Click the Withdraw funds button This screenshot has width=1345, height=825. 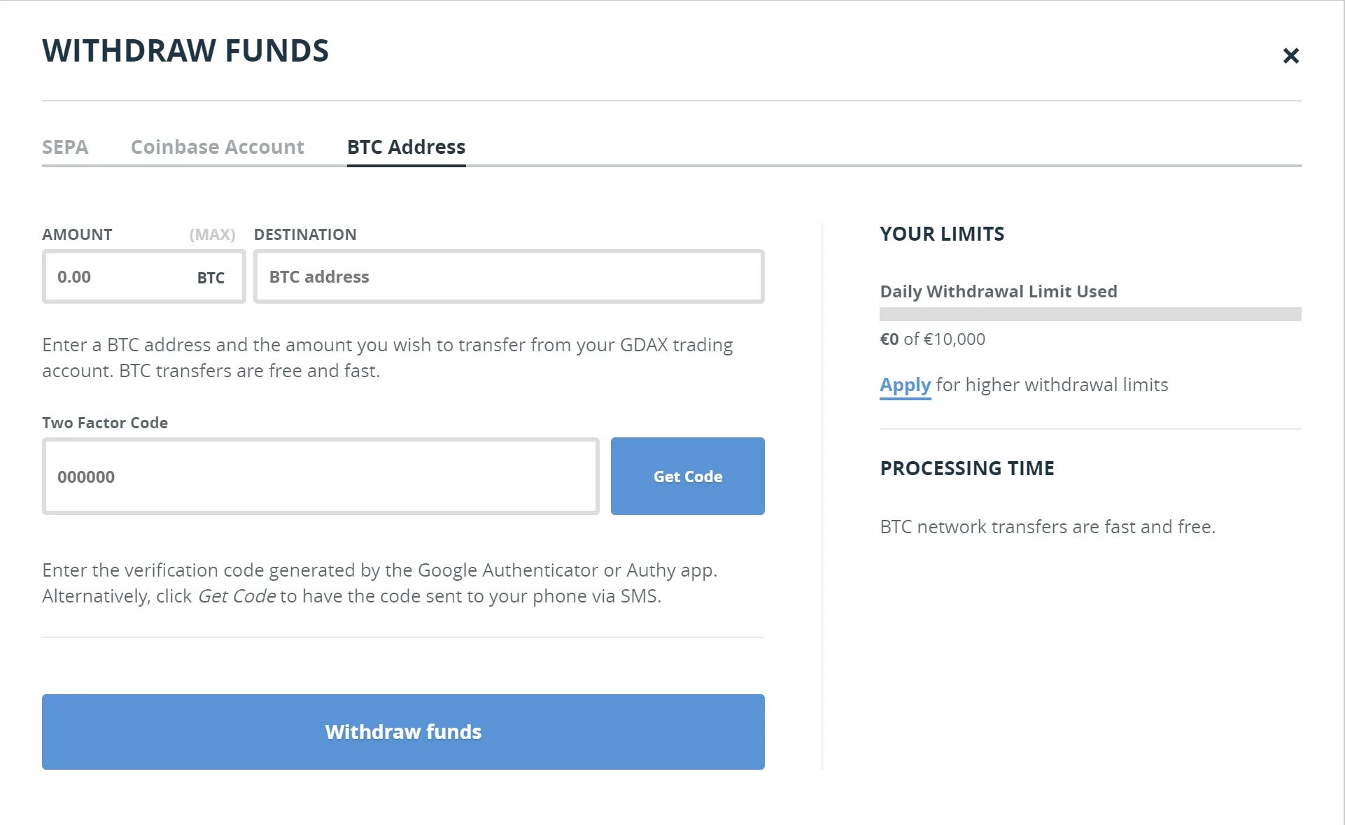404,732
